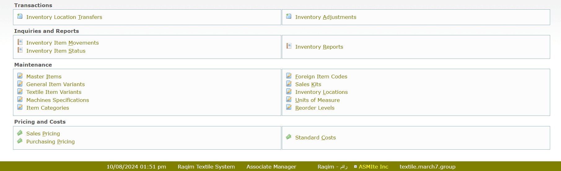This screenshot has height=171, width=561.
Task: Click the report icon beside Inventory Item Movements
Action: (x=20, y=42)
